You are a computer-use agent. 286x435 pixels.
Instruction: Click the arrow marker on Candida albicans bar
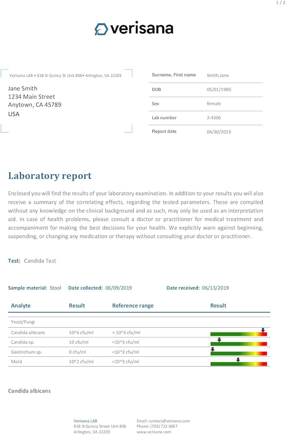[263, 330]
